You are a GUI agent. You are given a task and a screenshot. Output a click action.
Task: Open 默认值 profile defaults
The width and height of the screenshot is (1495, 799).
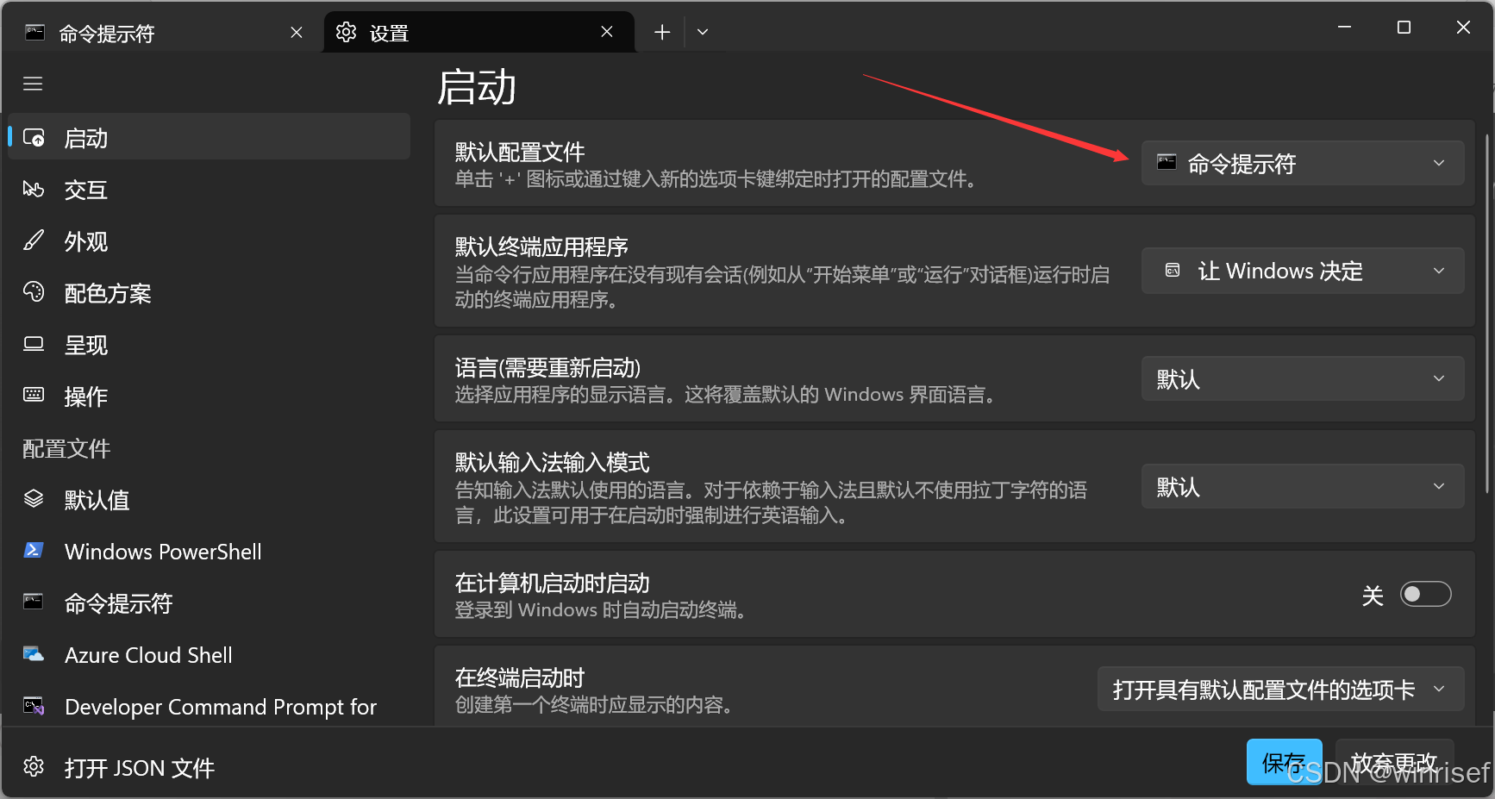pos(210,500)
